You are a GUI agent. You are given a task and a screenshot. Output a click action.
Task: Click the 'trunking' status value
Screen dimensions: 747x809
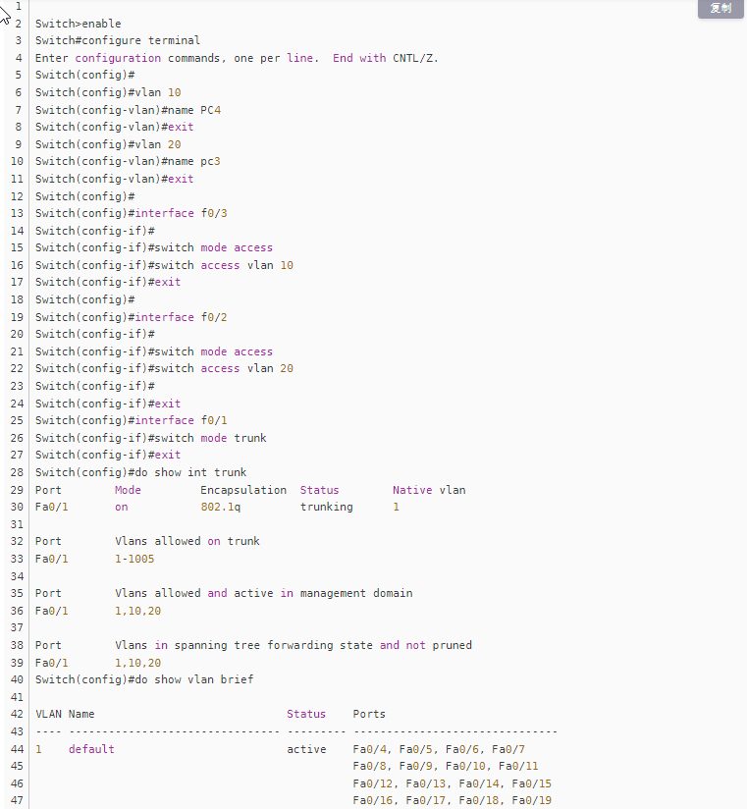(327, 508)
